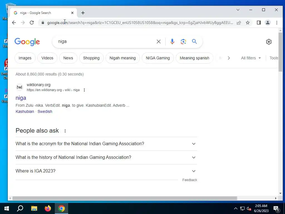Image resolution: width=285 pixels, height=214 pixels.
Task: Click the wiktionary.org breadcrumb URL text
Action: (x=53, y=90)
